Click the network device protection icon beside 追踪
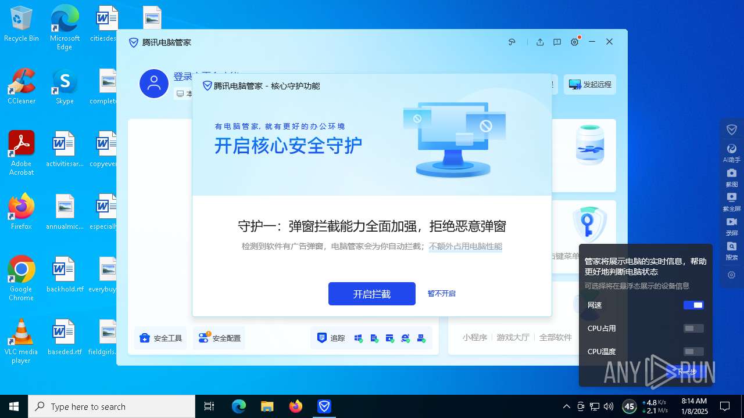 coord(421,338)
